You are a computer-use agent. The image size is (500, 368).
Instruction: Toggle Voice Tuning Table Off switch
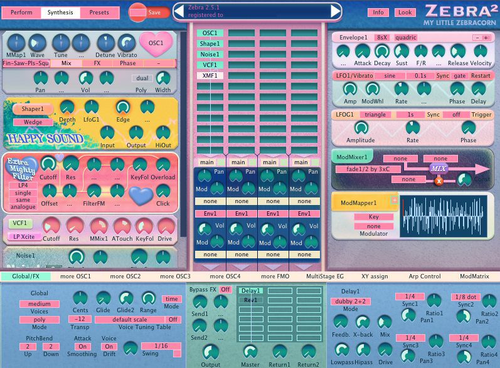[173, 320]
